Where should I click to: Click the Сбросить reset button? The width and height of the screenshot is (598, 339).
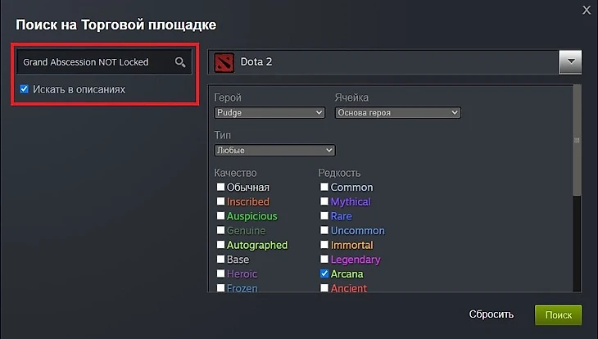pyautogui.click(x=492, y=314)
